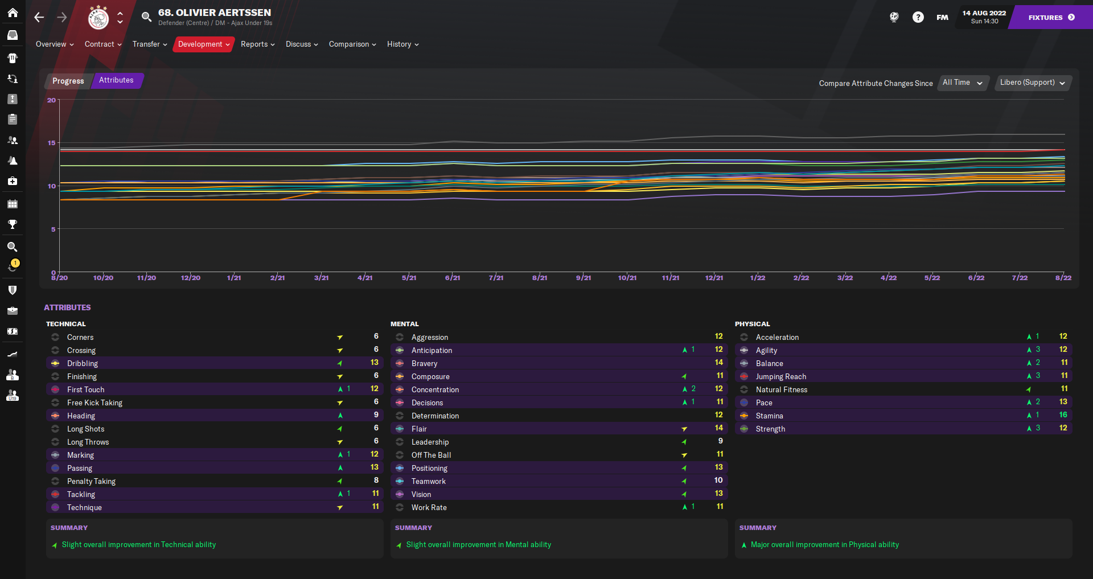This screenshot has height=579, width=1093.
Task: Toggle the Bravery graph line
Action: pyautogui.click(x=400, y=363)
